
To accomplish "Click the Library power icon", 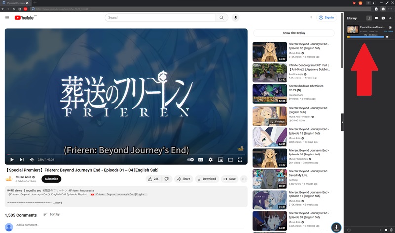I will (349, 230).
